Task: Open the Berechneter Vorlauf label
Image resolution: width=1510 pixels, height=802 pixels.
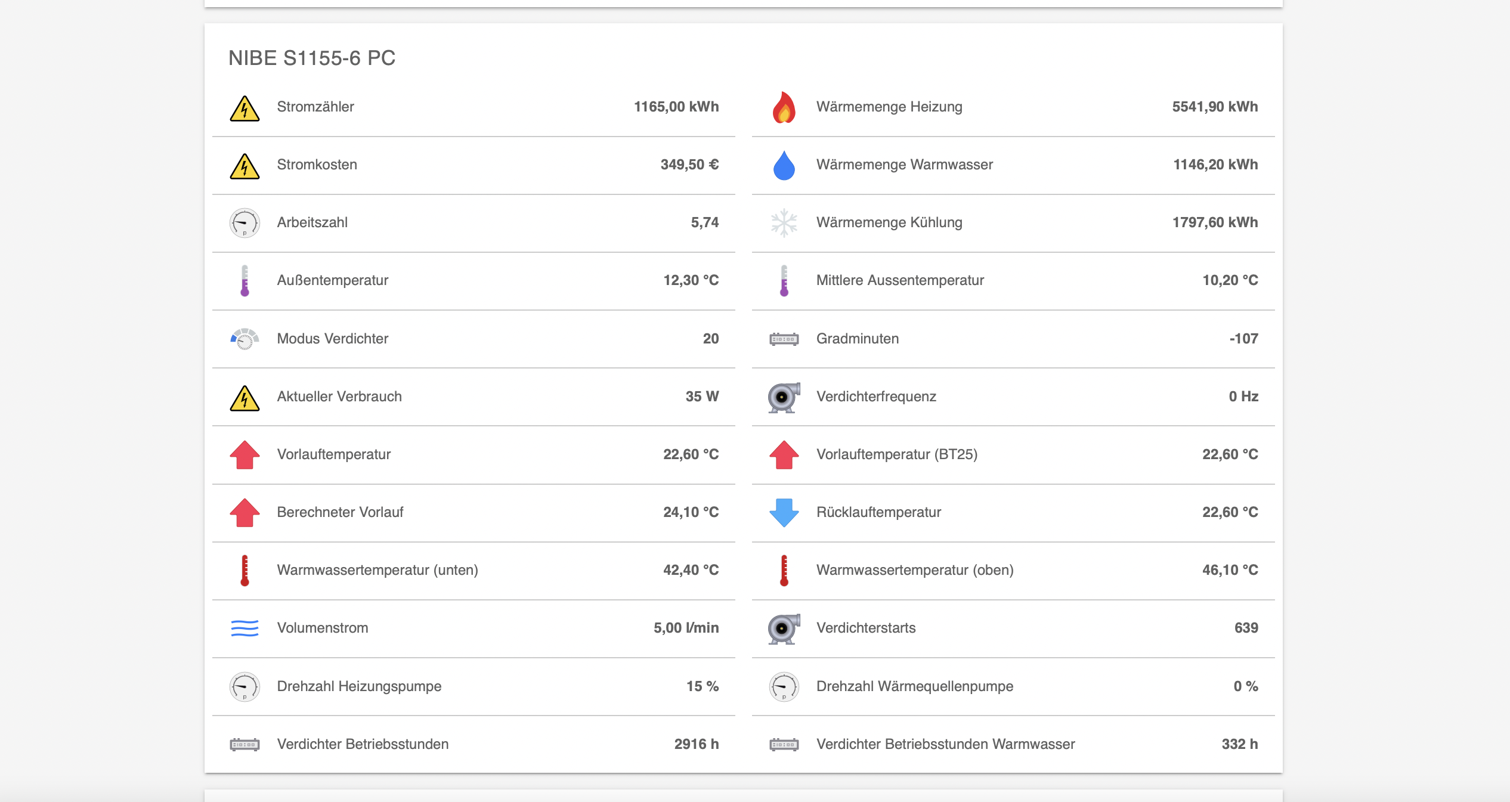Action: tap(341, 512)
